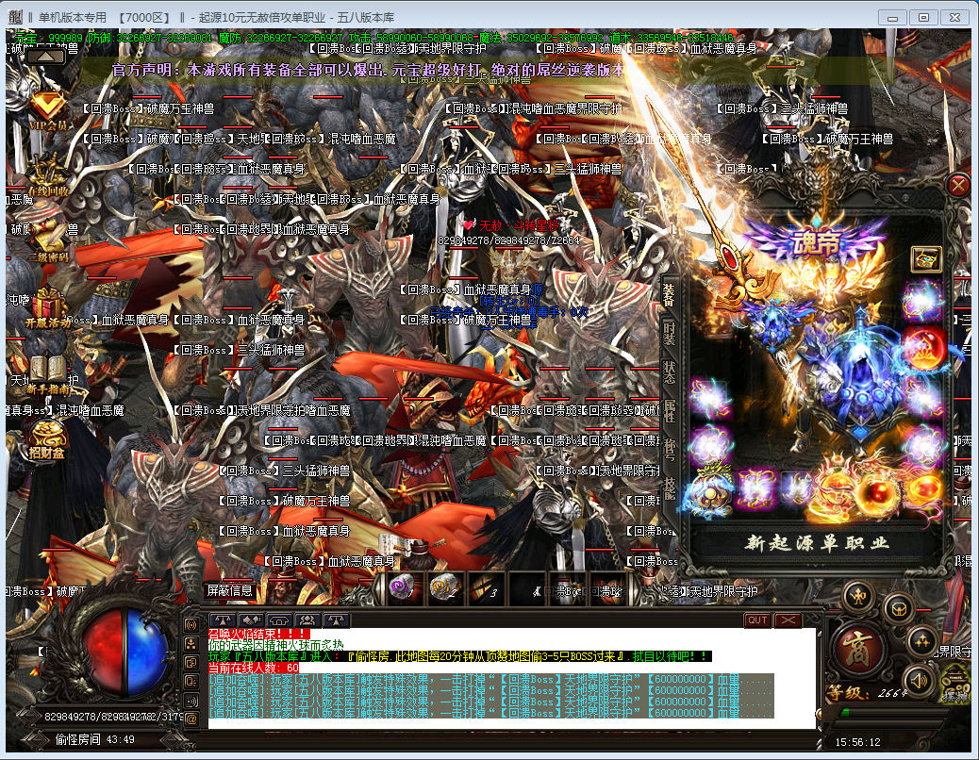Open the 摆摊 stall icon

point(954,686)
